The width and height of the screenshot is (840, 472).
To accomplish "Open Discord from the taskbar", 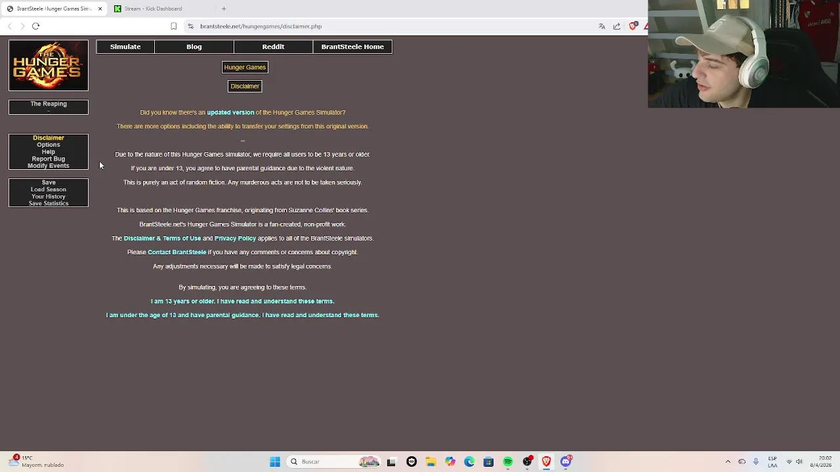I will click(x=566, y=462).
